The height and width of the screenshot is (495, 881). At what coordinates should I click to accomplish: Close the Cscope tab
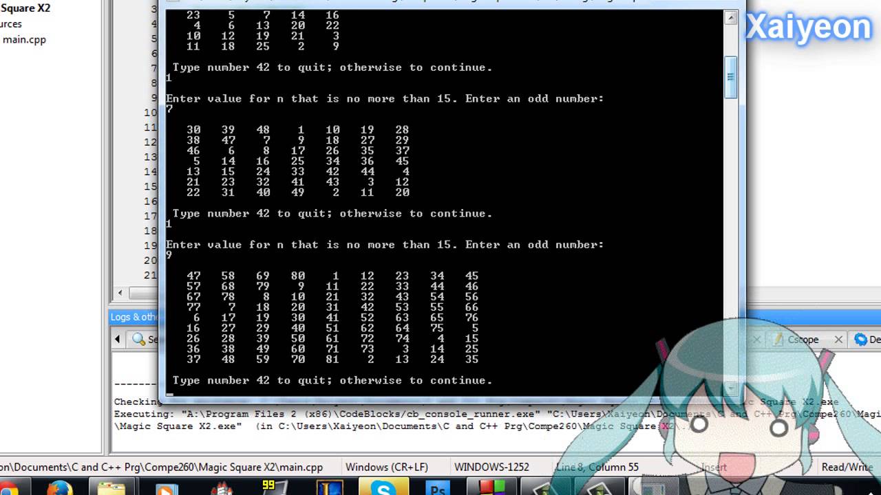[838, 339]
